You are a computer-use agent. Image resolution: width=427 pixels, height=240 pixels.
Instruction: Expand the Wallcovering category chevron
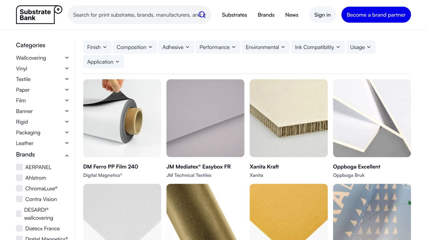(x=67, y=58)
